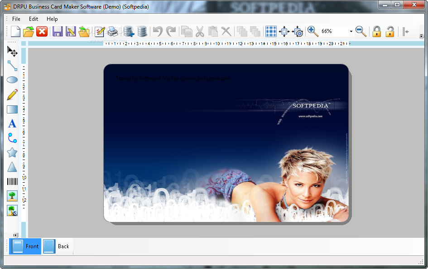
Task: Select the Rectangle drawing tool
Action: pos(12,109)
